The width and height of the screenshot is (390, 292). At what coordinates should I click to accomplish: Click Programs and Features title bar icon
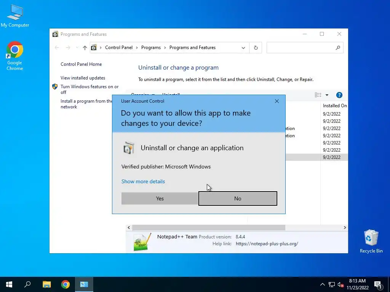pyautogui.click(x=55, y=34)
